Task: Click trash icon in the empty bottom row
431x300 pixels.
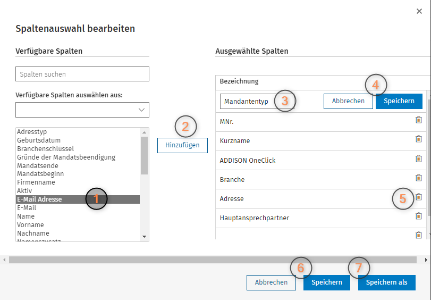Action: (418, 235)
